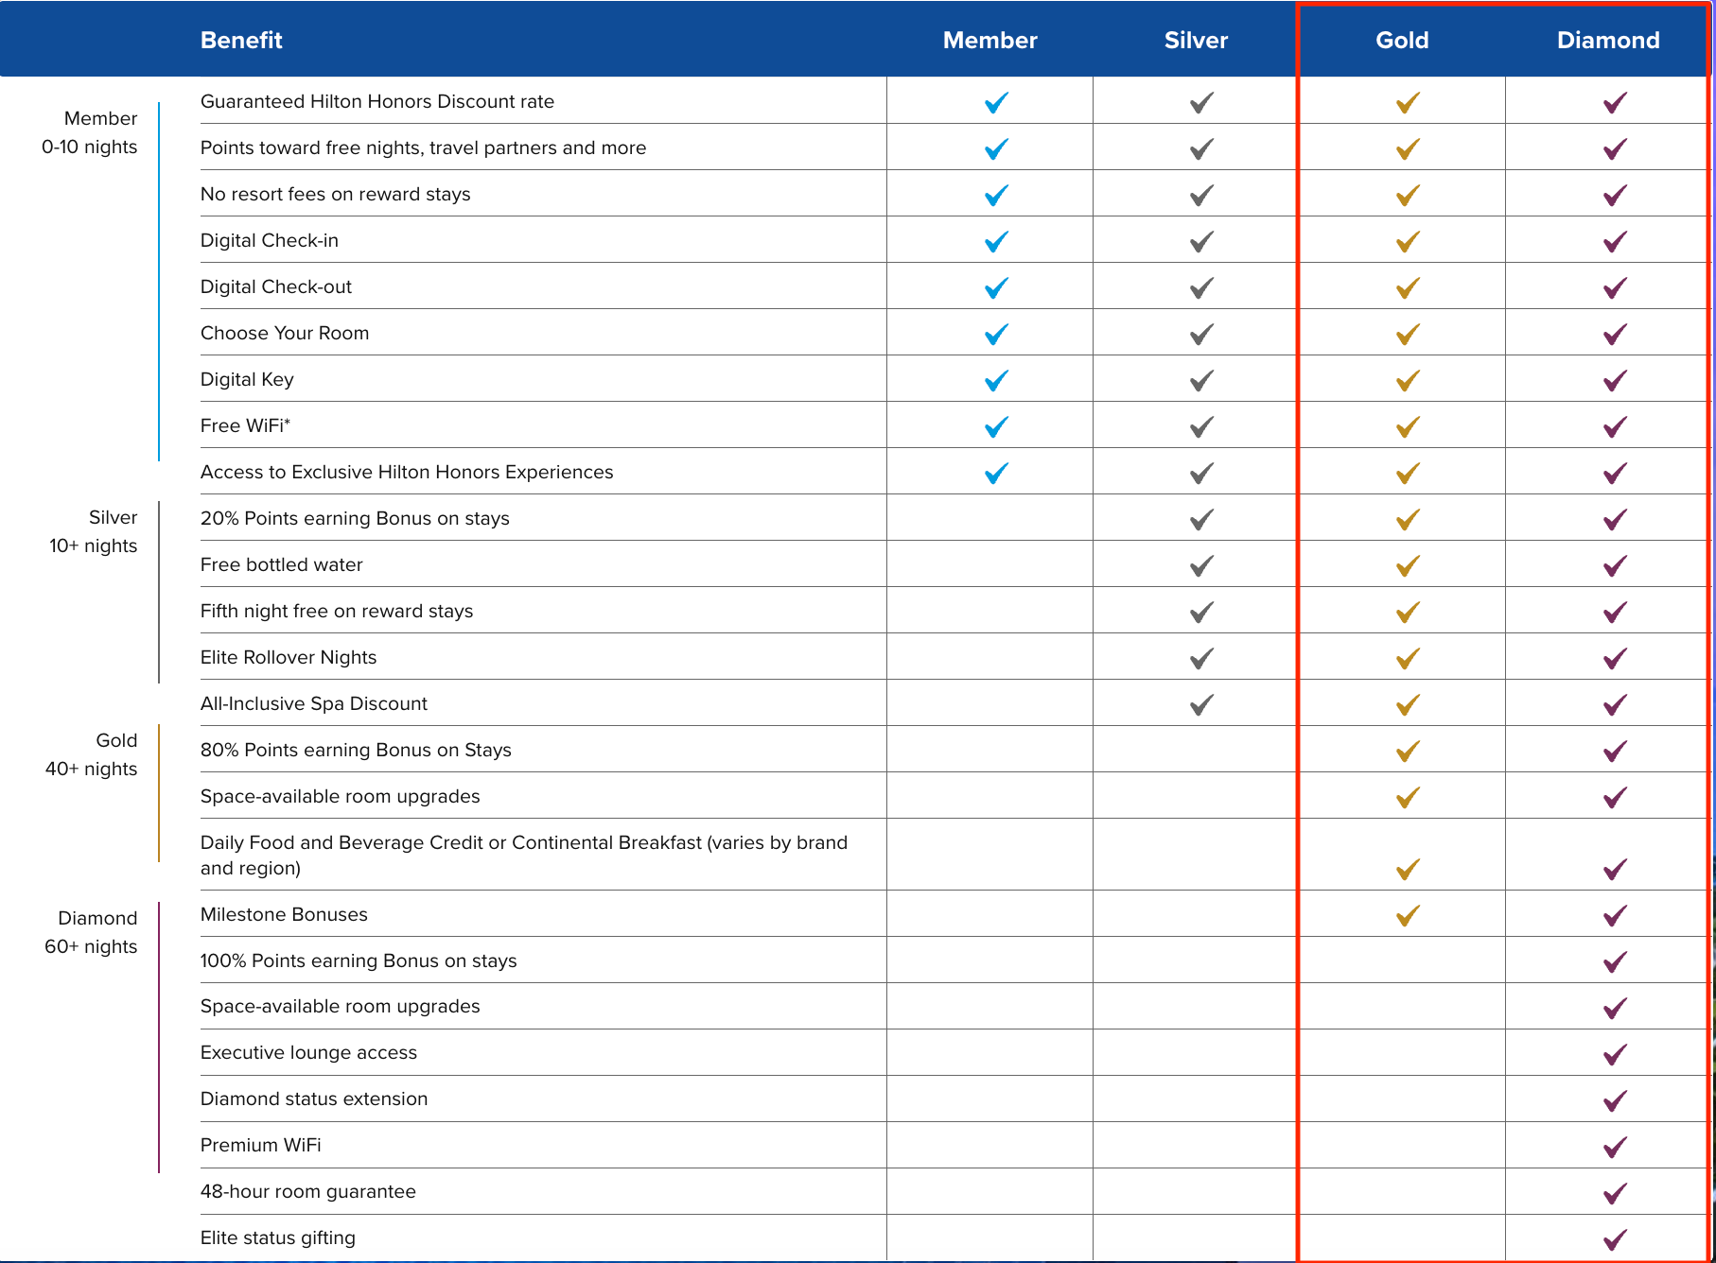Click the 'Elite status gifting' benefit text
Viewport: 1716px width, 1263px height.
[278, 1237]
